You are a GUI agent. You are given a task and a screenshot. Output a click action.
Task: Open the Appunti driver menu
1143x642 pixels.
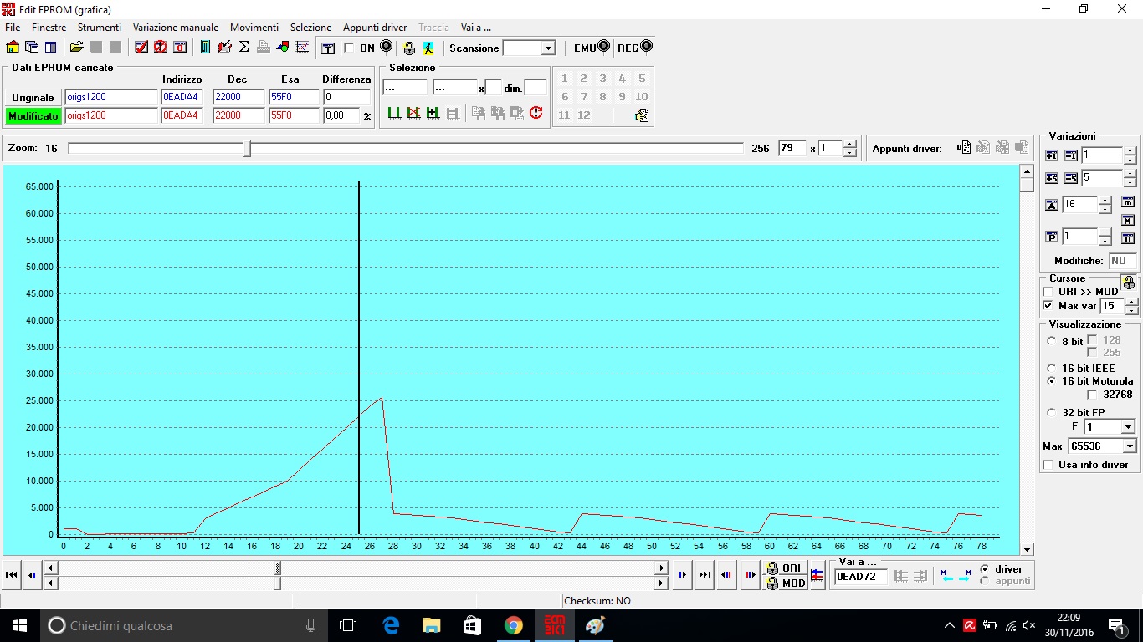(375, 28)
